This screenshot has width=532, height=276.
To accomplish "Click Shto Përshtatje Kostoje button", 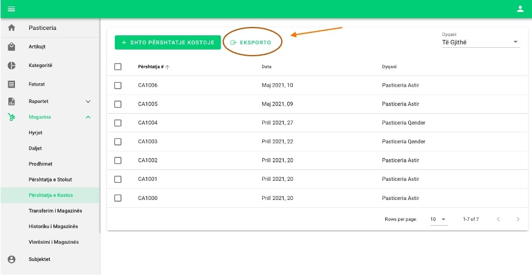I will point(168,43).
